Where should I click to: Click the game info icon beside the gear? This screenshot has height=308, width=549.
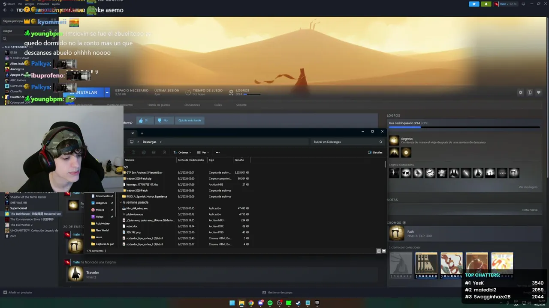tap(530, 92)
